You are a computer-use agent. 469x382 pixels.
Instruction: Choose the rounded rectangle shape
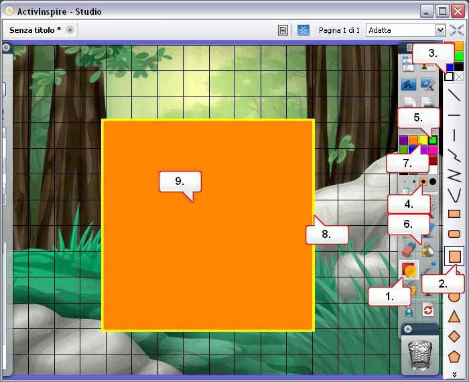tap(454, 234)
